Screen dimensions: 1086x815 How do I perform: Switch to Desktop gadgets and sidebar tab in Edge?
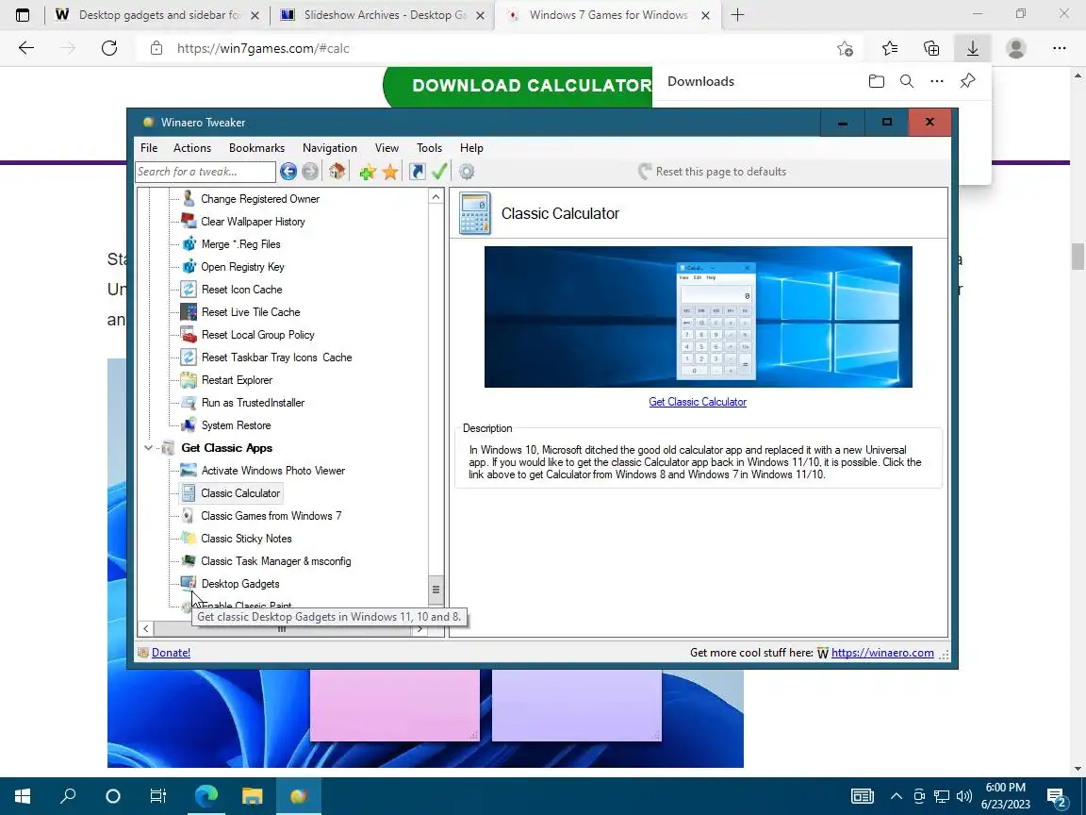pyautogui.click(x=157, y=14)
